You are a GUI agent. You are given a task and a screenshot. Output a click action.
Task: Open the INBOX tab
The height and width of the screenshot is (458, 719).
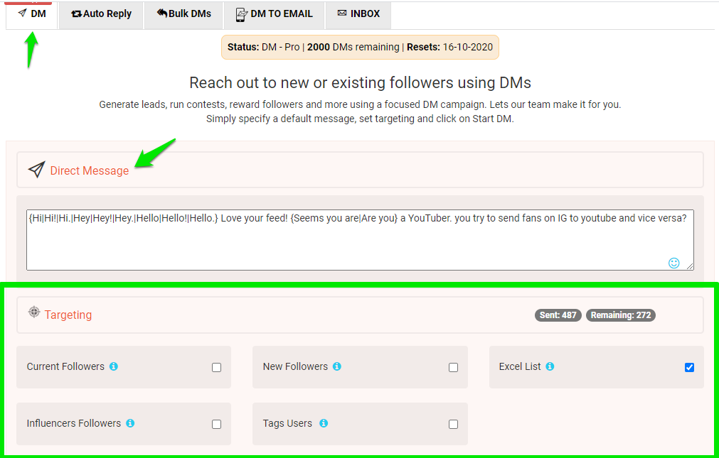pyautogui.click(x=358, y=13)
